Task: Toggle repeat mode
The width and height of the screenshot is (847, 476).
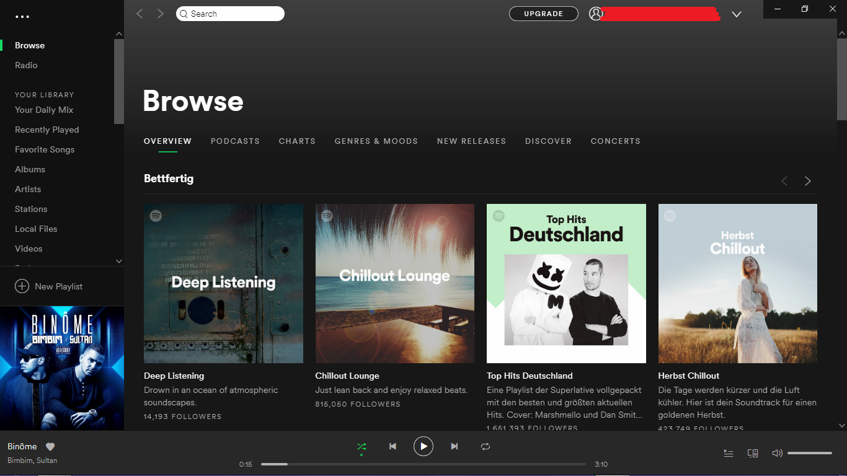Action: [x=486, y=446]
